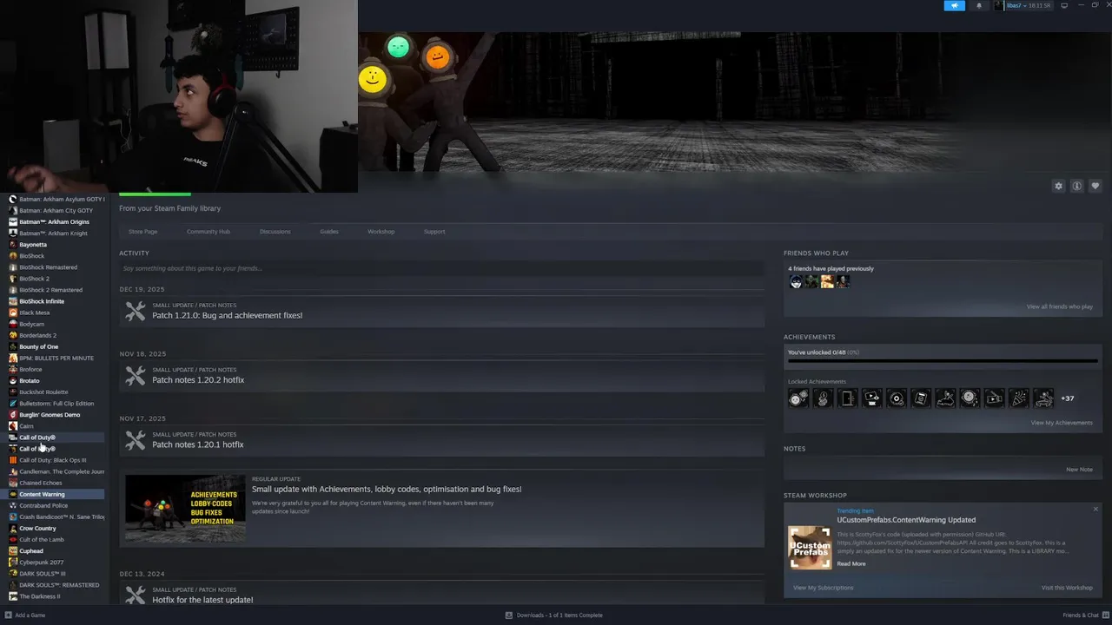Toggle favorite heart icon for Content Warning

coord(1095,186)
